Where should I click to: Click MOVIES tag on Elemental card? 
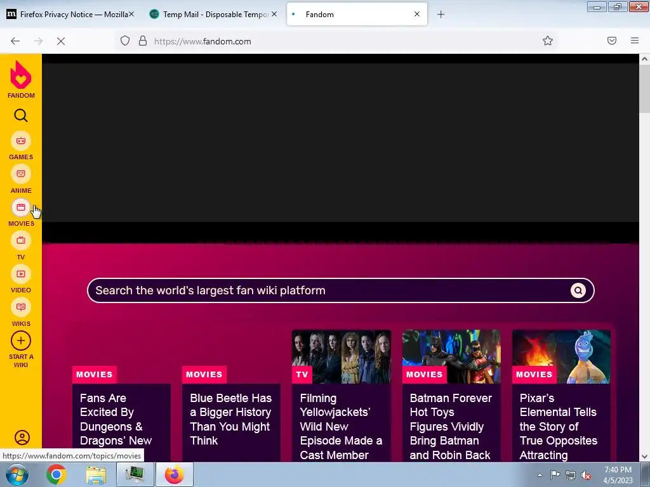tap(534, 374)
